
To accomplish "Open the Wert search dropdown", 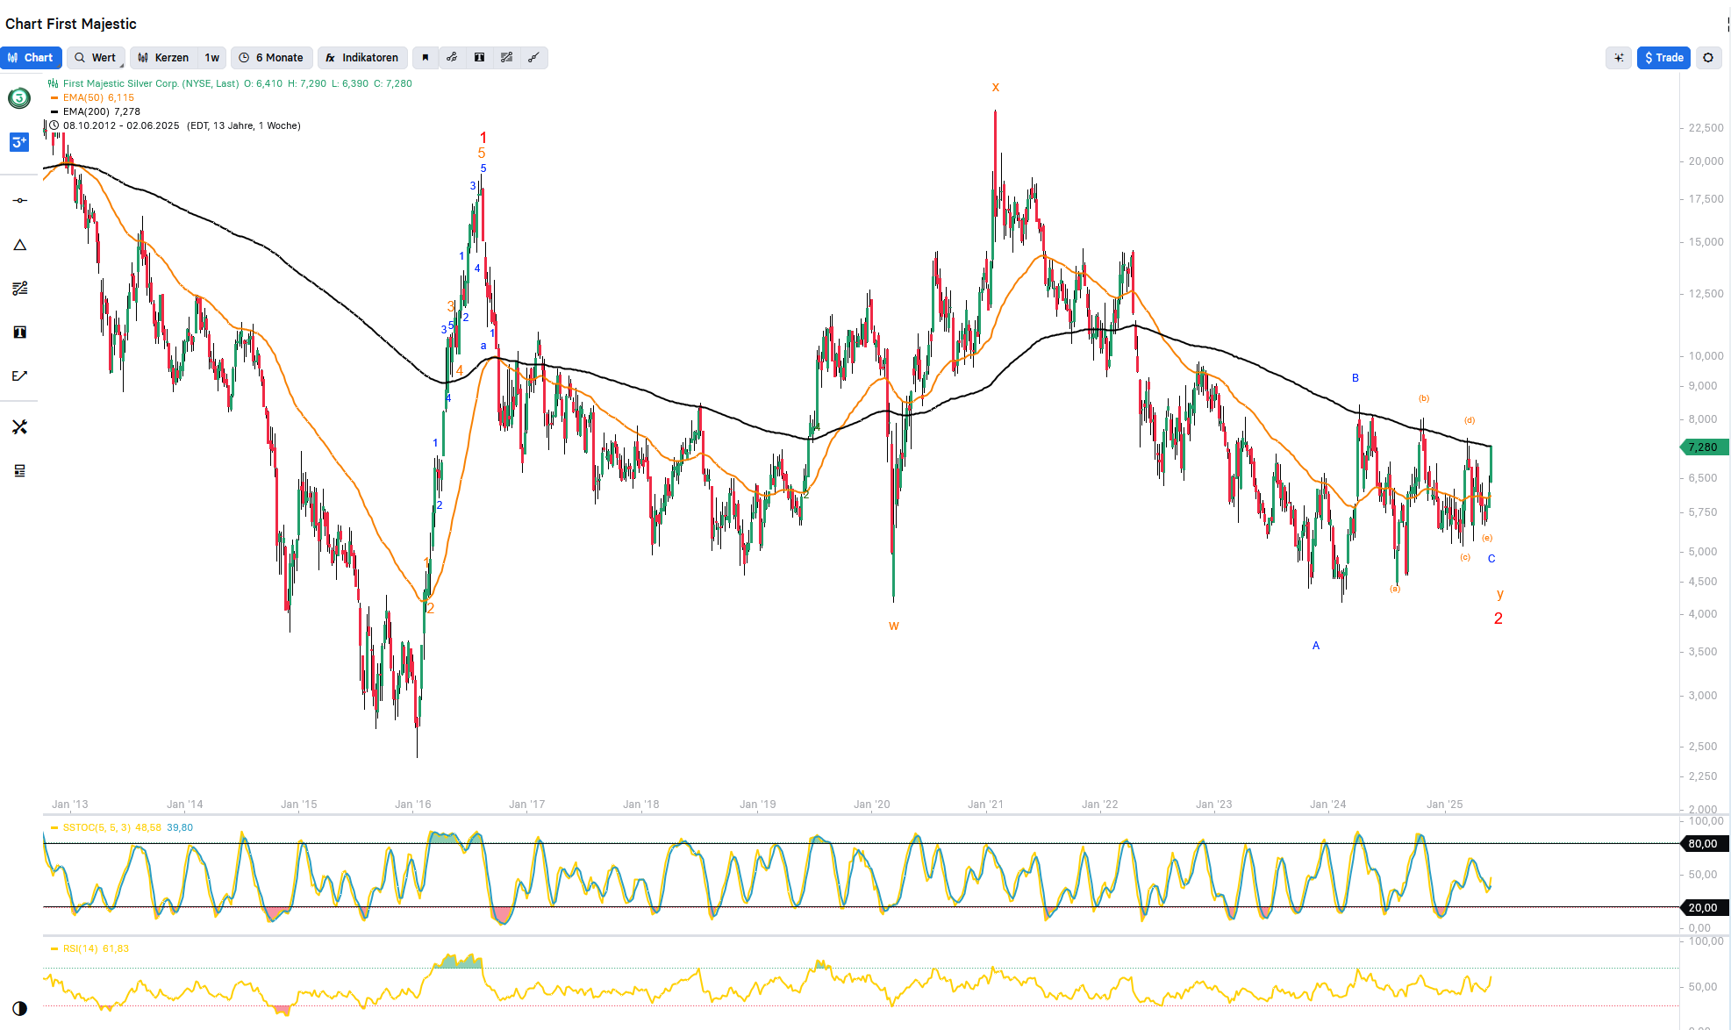I will tap(96, 58).
